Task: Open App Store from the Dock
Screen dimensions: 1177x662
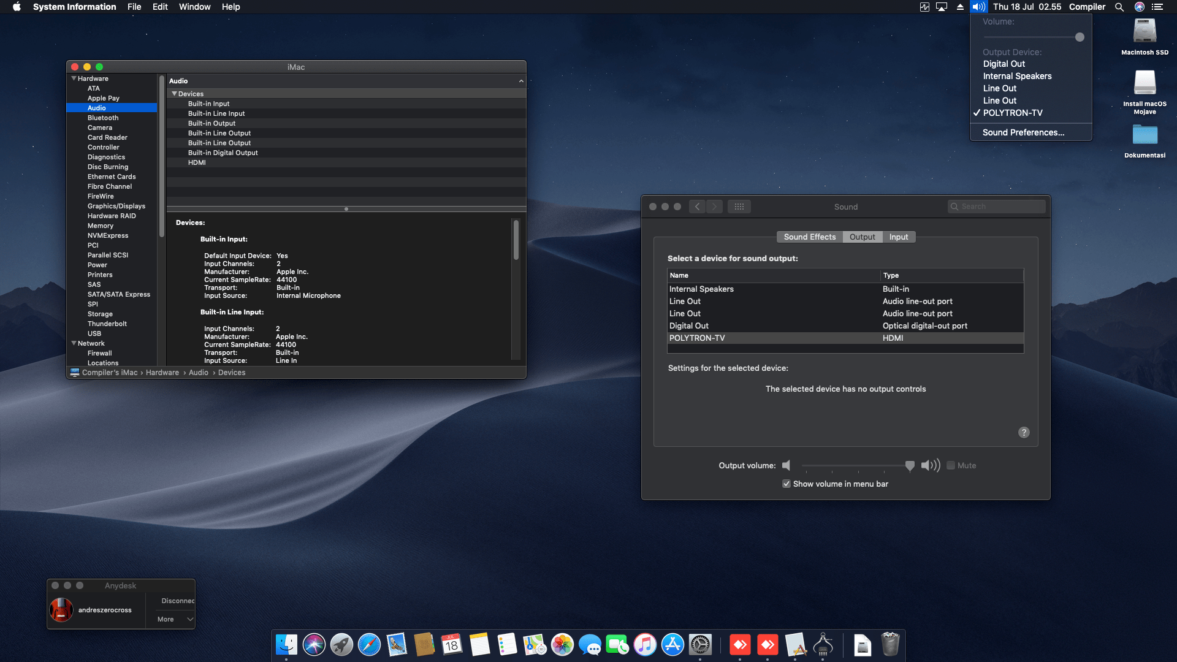Action: click(672, 645)
